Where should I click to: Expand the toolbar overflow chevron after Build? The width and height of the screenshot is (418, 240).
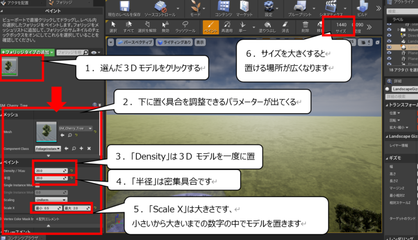378,8
